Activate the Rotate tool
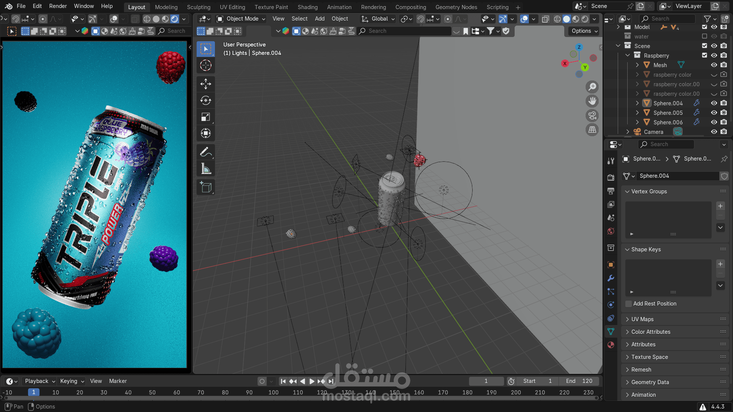This screenshot has width=733, height=412. pos(206,100)
